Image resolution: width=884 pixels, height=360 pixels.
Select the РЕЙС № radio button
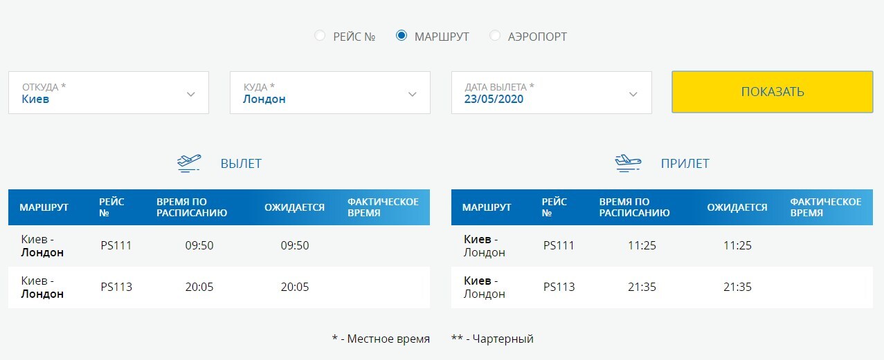(320, 36)
